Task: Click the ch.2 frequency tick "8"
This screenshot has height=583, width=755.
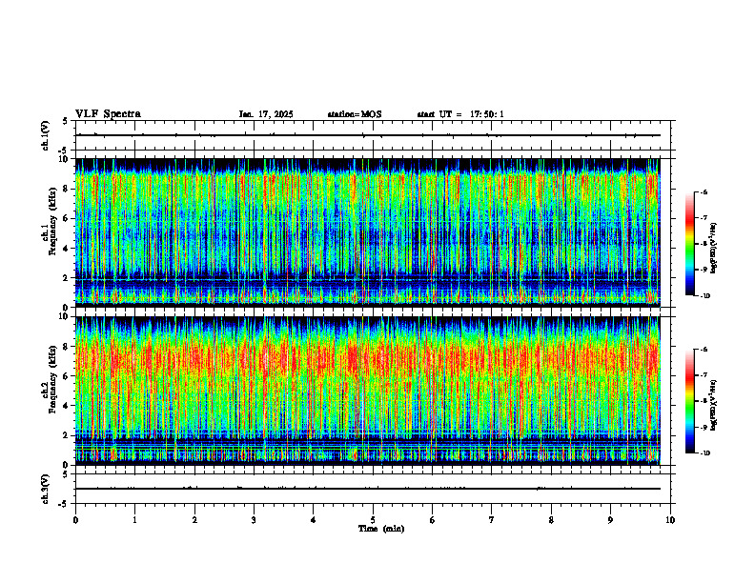Action: click(x=67, y=347)
